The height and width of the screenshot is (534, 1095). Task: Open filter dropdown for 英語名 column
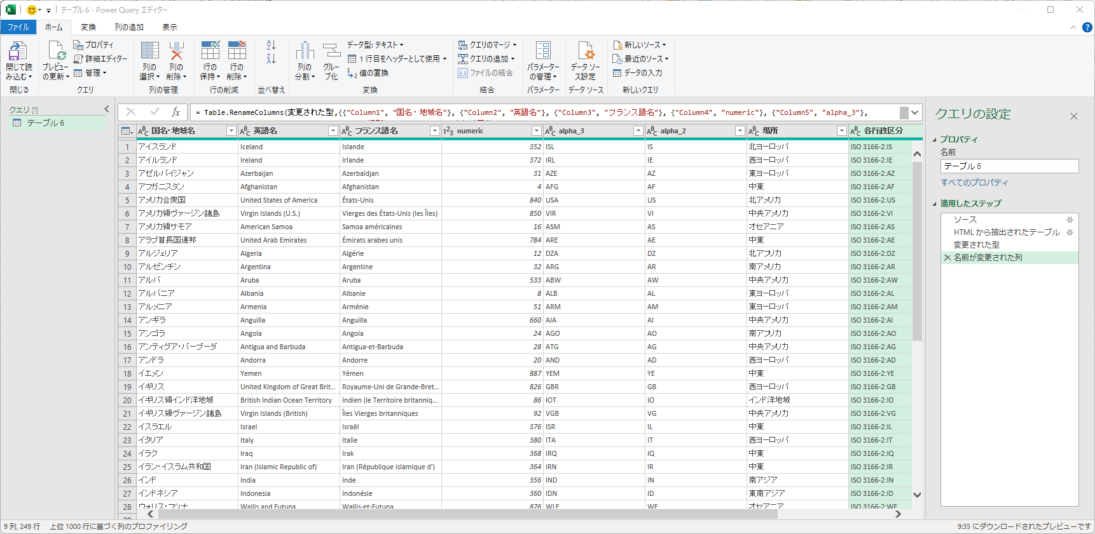click(x=333, y=131)
